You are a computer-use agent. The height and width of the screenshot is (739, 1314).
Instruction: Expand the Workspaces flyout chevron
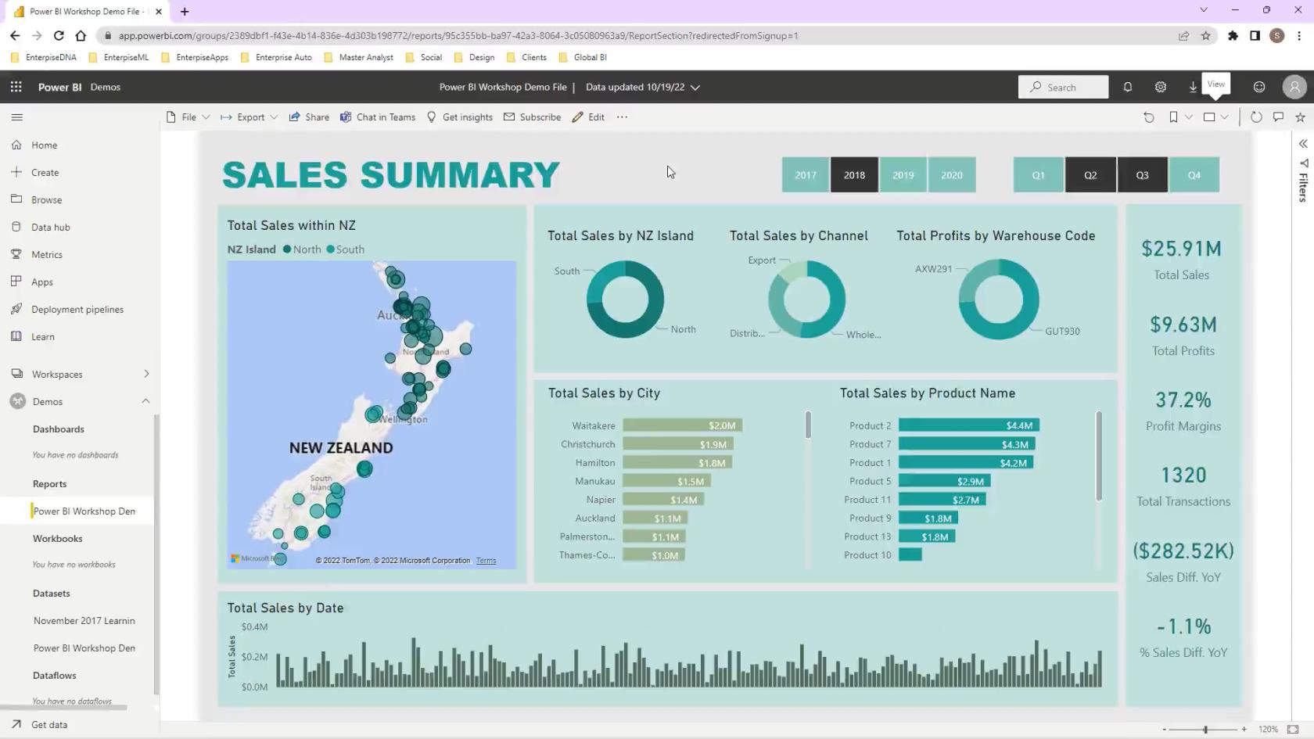pos(146,374)
